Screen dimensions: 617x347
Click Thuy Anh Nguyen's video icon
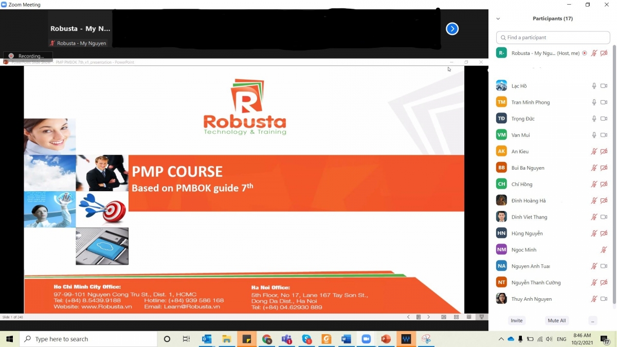[x=604, y=299]
